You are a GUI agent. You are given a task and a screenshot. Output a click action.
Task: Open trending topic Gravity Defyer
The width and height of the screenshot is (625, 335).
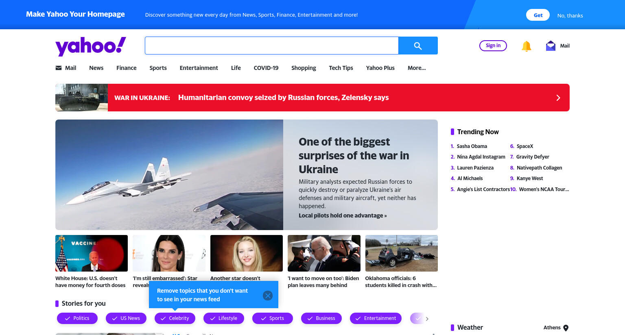click(533, 157)
